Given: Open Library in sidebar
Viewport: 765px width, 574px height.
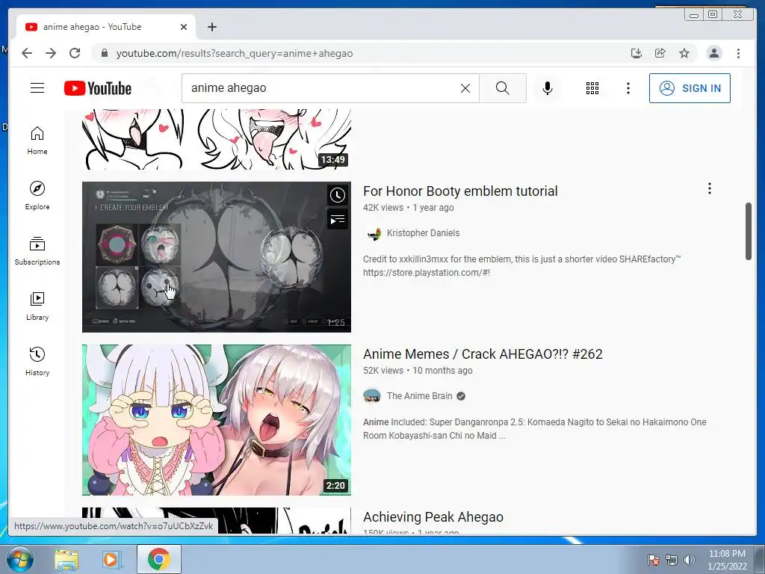Looking at the screenshot, I should 37,306.
